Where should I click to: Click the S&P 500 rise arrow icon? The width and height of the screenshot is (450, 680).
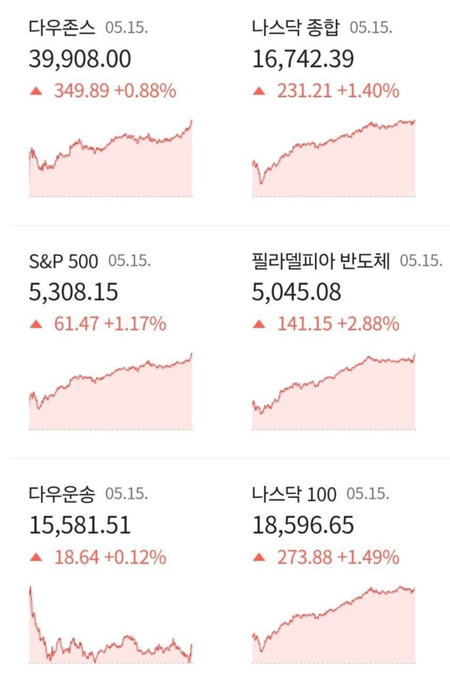click(36, 324)
